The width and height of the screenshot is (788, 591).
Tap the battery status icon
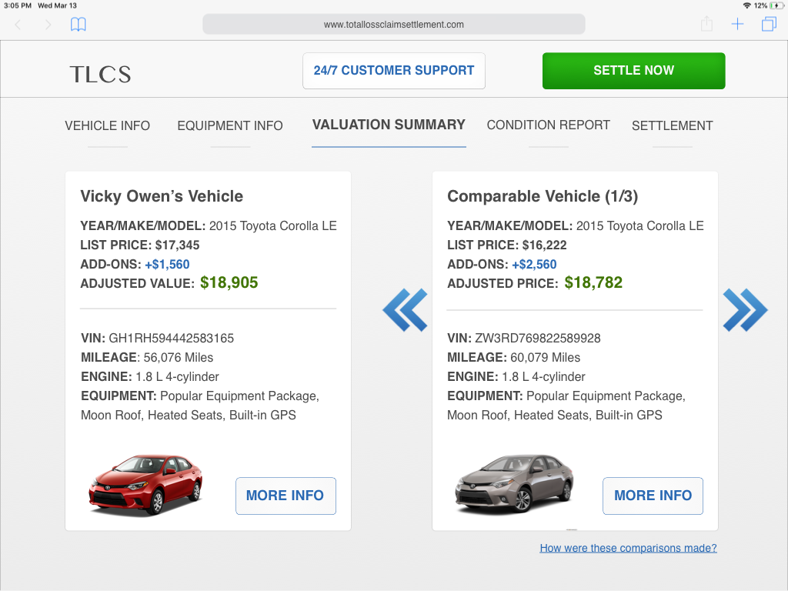[x=777, y=5]
